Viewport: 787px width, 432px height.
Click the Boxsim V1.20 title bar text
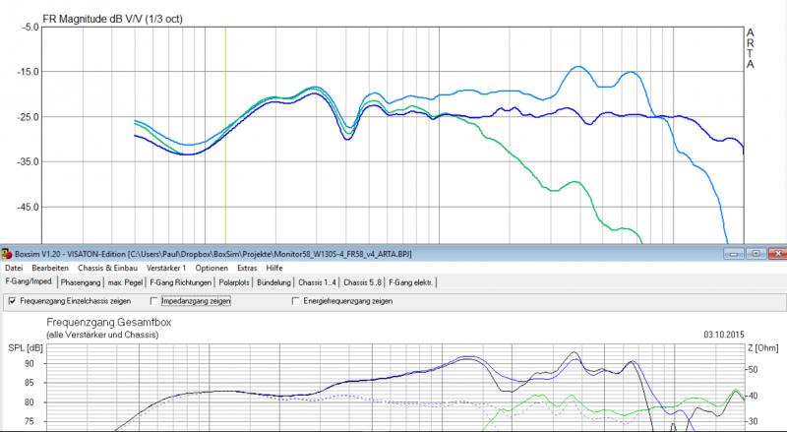(x=213, y=254)
